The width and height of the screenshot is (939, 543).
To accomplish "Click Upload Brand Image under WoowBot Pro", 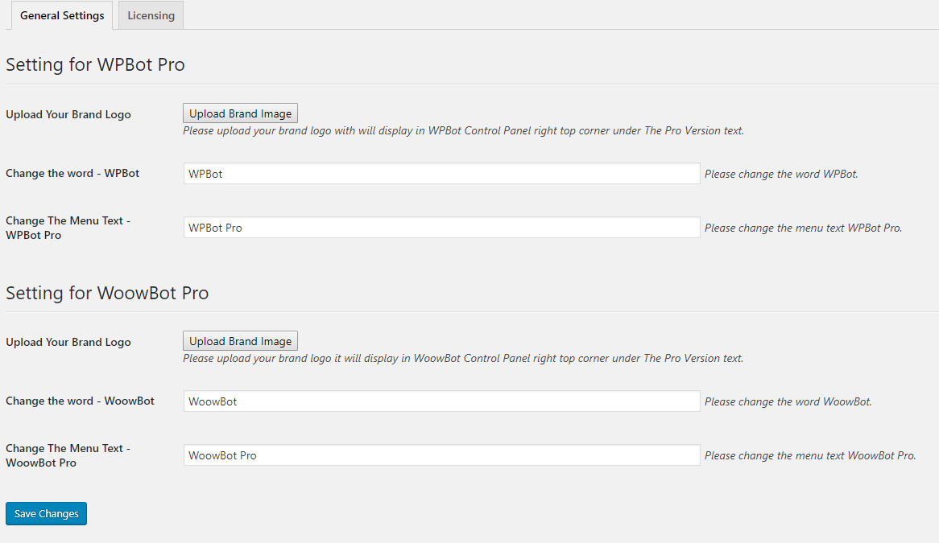I will click(240, 341).
